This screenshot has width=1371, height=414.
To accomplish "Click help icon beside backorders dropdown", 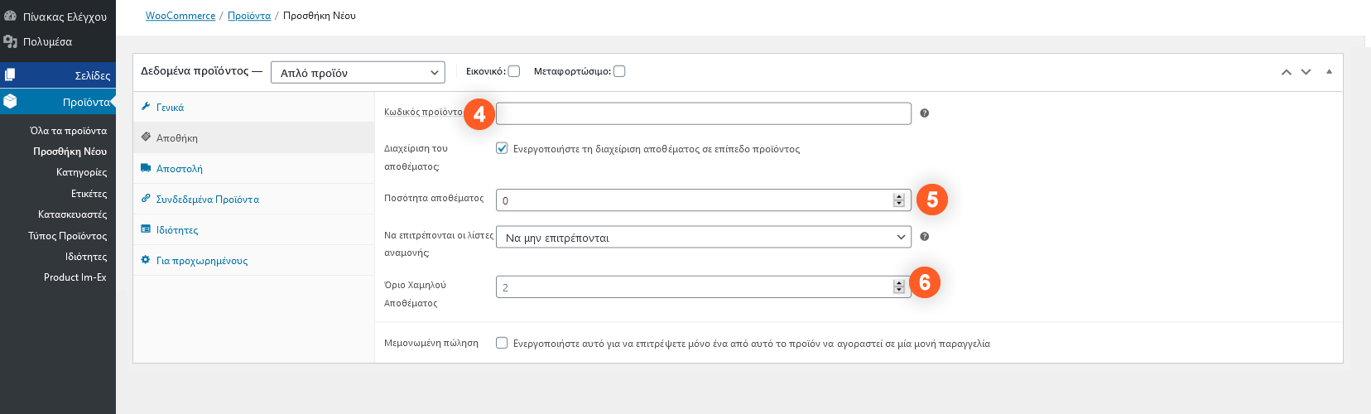I will (x=924, y=237).
